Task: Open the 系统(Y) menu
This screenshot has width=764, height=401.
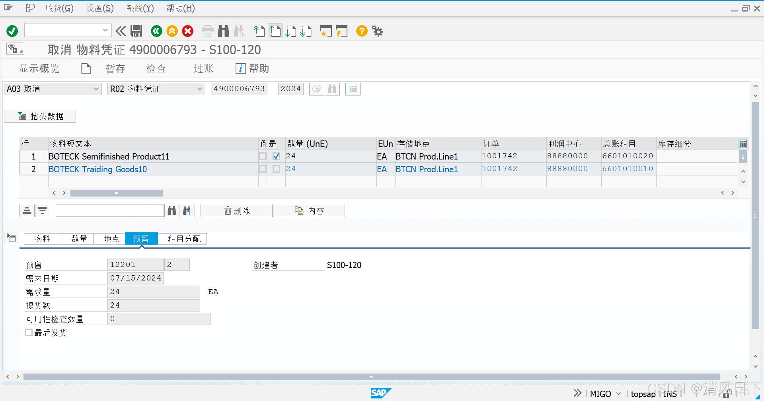Action: point(140,8)
